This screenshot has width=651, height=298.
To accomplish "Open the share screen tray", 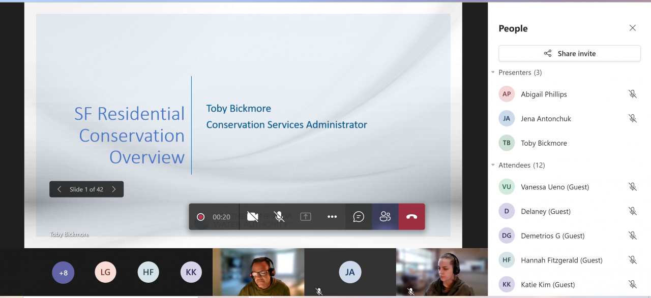I will click(306, 217).
